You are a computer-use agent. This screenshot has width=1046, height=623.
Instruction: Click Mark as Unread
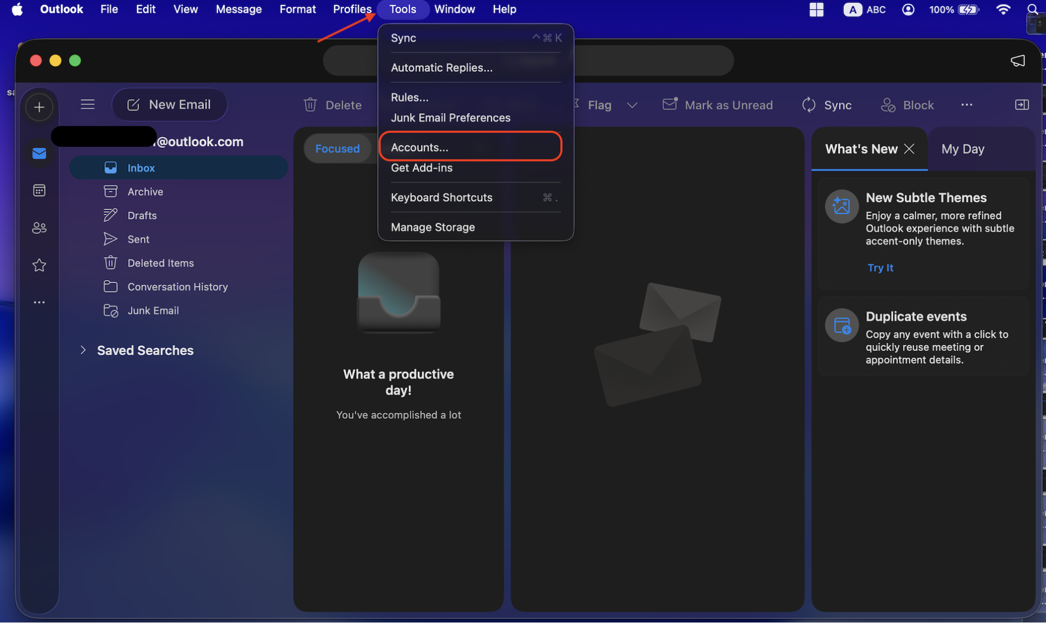(x=718, y=105)
